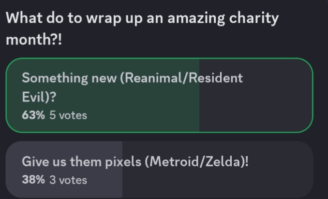Vote for "Give us them pixels (Metroid/Zelda)!"
The image size is (328, 199).
(159, 169)
